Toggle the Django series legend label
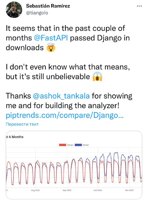Image resolution: width=148 pixels, height=201 pixels. (70, 145)
